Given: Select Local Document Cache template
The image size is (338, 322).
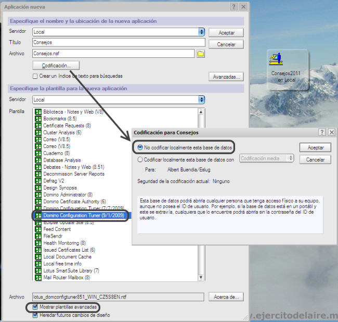Looking at the screenshot, I should pos(68,257).
